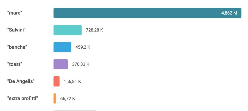Open the "toast" keyword label
The height and width of the screenshot is (111, 248).
pos(15,64)
